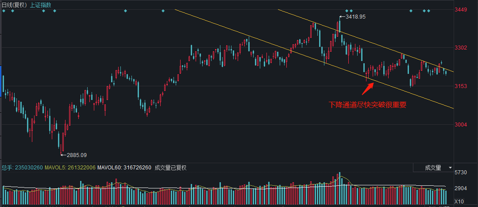Click the X10 volume scale label
Image resolution: width=478 pixels, height=207 pixels.
pyautogui.click(x=459, y=202)
